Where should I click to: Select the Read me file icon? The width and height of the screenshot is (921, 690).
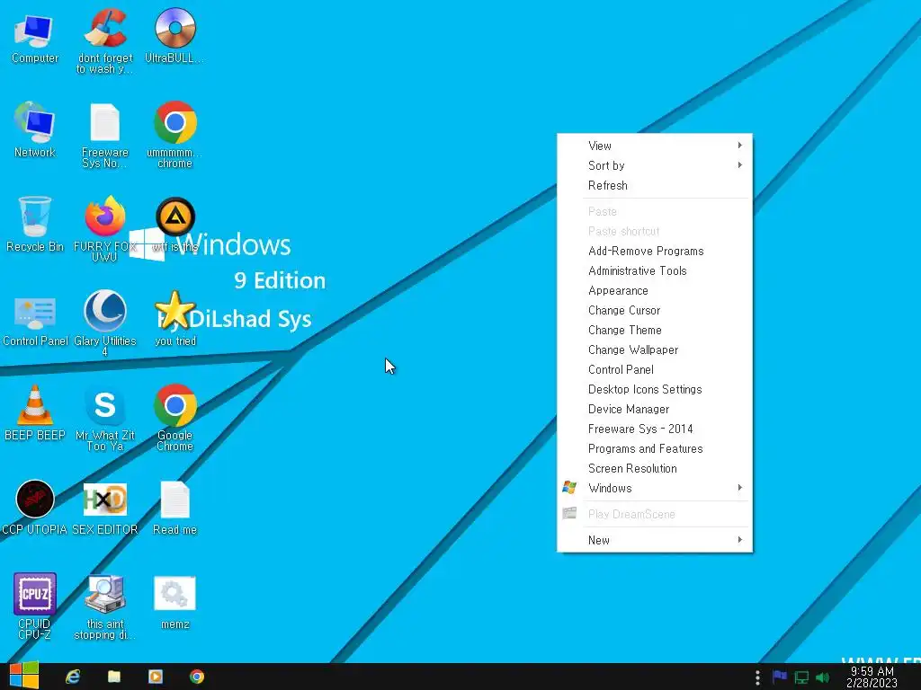(174, 509)
